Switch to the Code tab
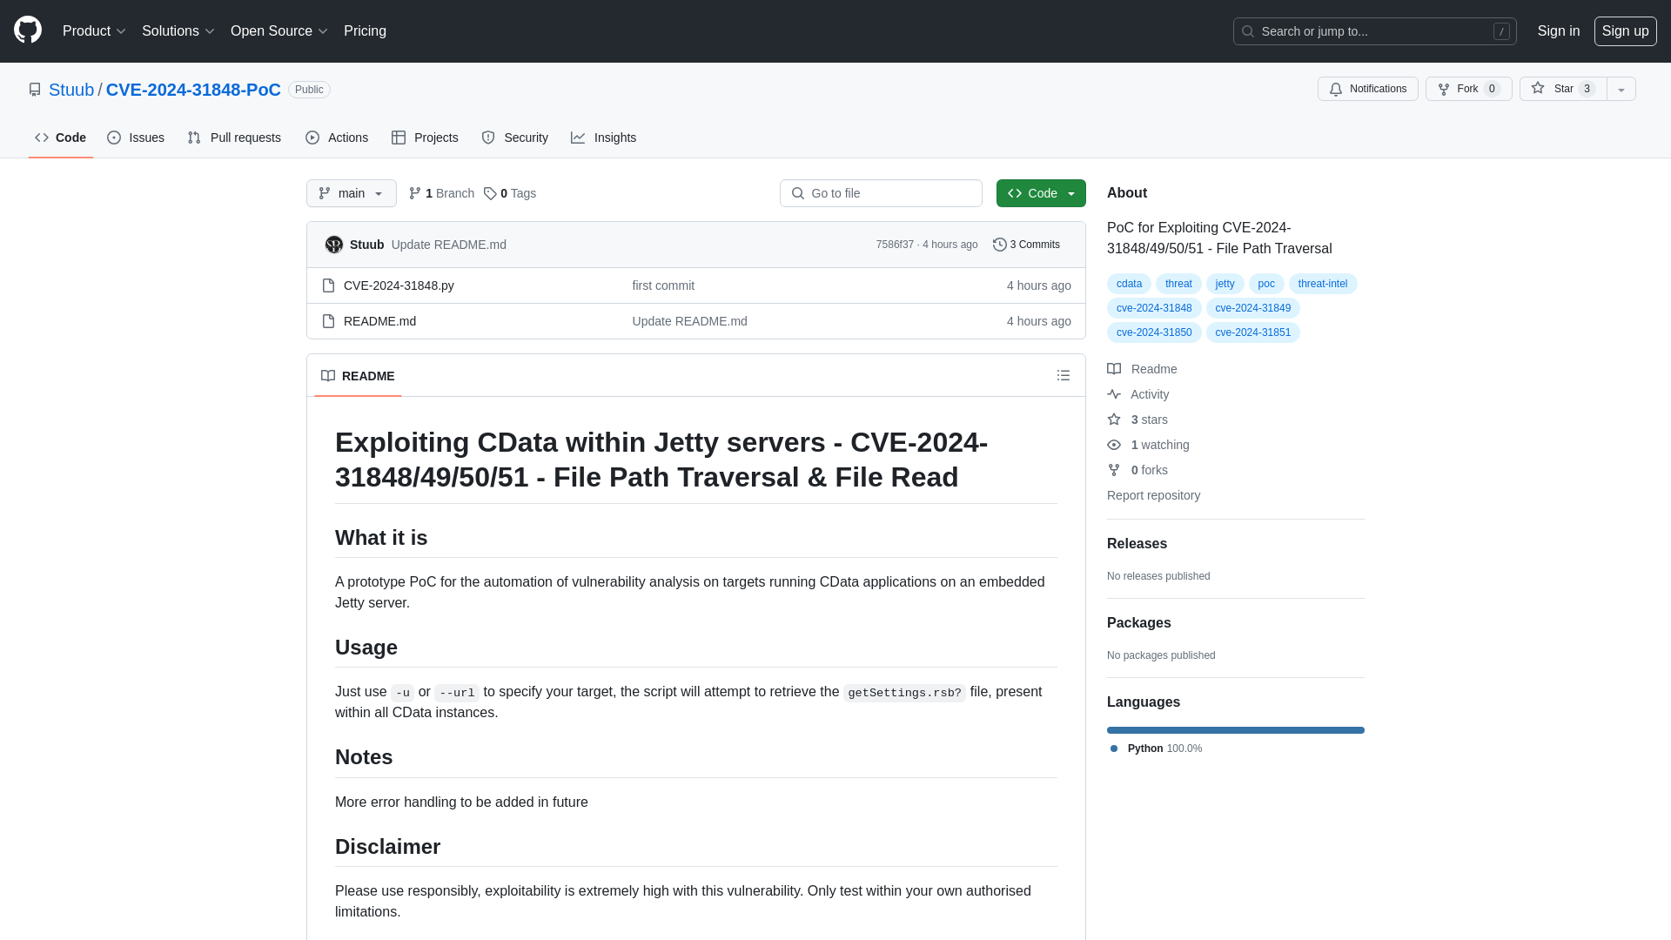1671x940 pixels. (x=60, y=138)
